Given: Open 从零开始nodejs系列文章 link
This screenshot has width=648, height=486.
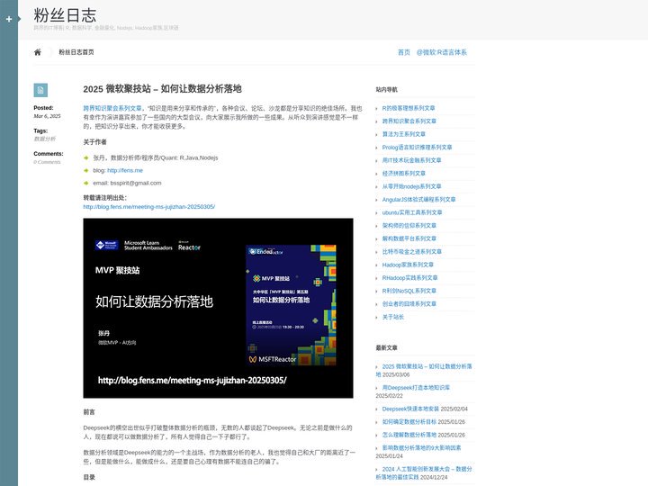Looking at the screenshot, I should coord(411,186).
